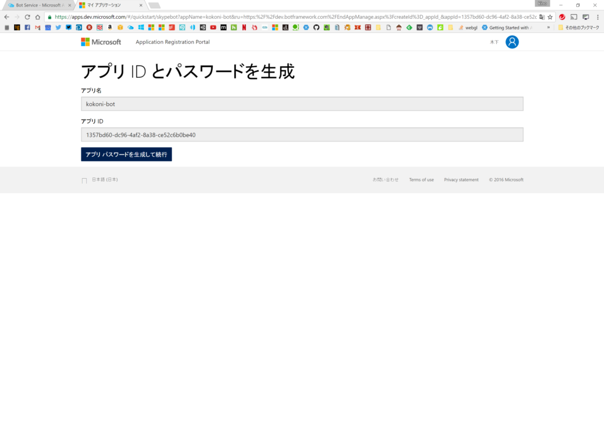Click the browser home button
The width and height of the screenshot is (604, 421).
(x=38, y=17)
